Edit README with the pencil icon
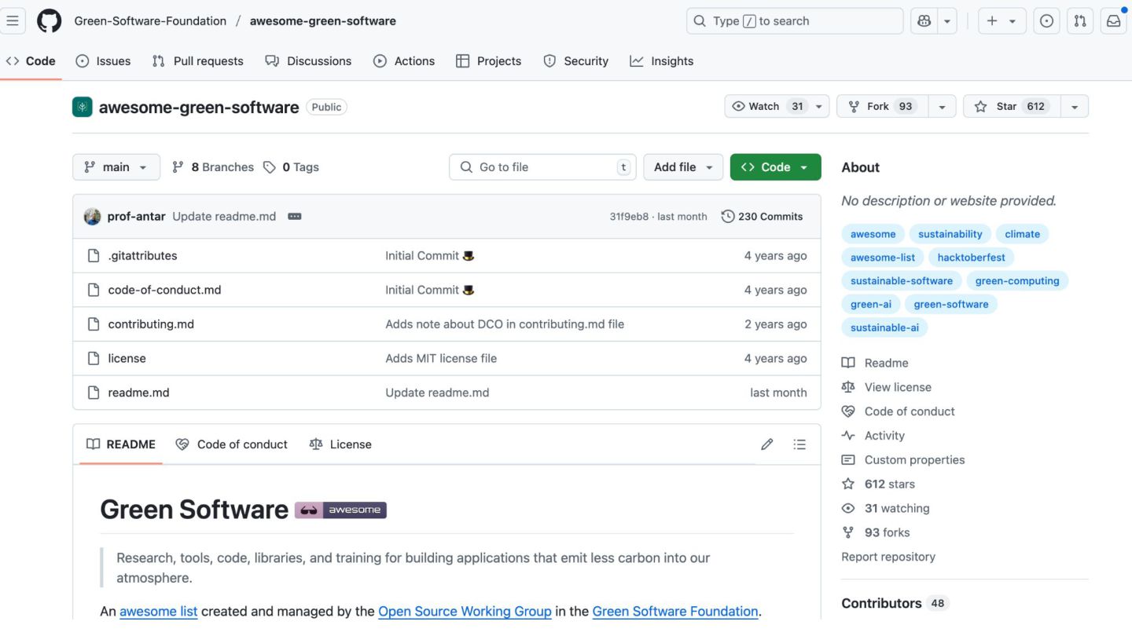The height and width of the screenshot is (636, 1132). point(767,444)
